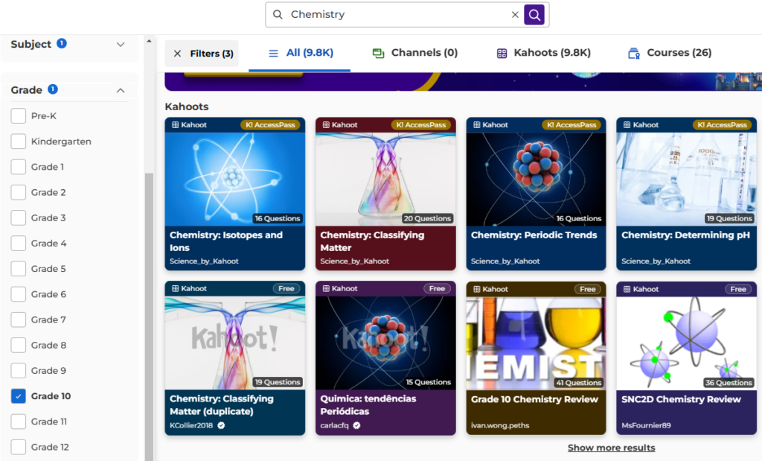Click the Free badge on Grade 10 Chemistry Review
762x461 pixels.
(x=588, y=290)
